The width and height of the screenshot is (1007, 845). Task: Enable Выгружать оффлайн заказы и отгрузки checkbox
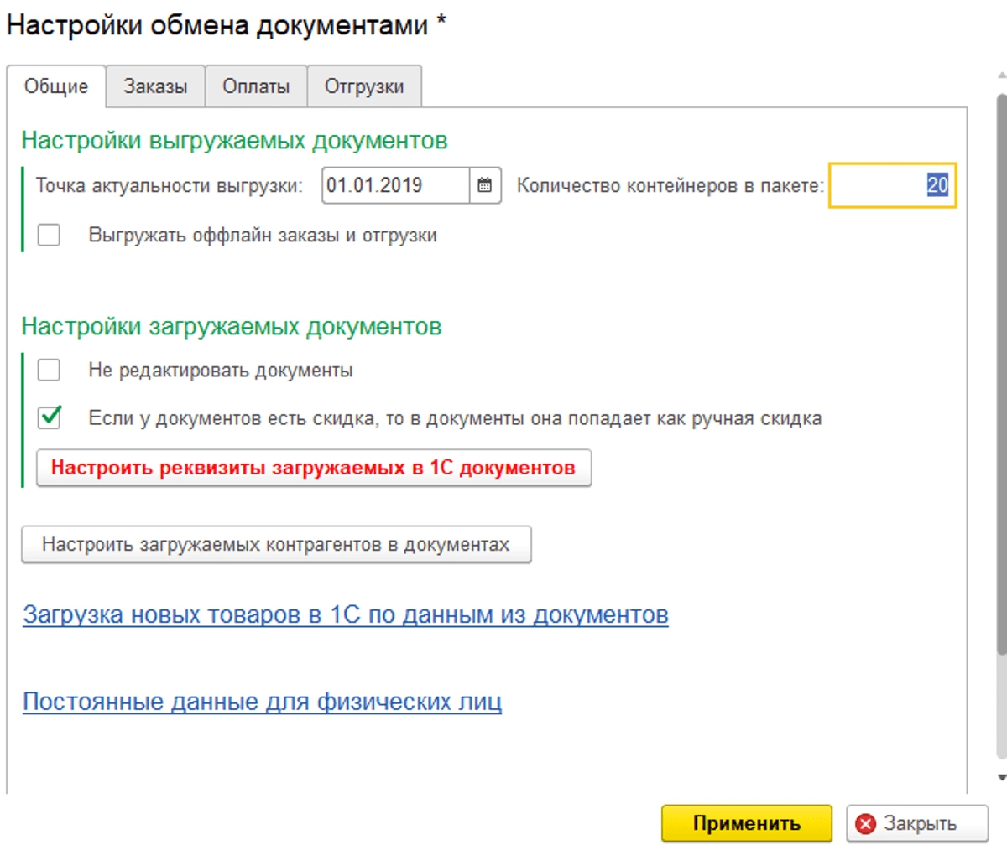tap(50, 236)
